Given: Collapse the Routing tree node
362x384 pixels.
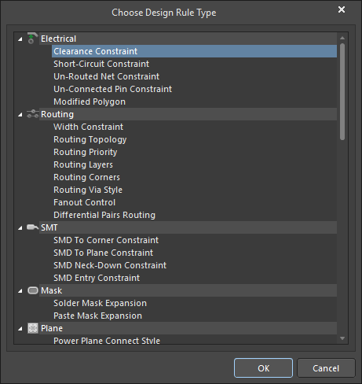Looking at the screenshot, I should coord(20,115).
